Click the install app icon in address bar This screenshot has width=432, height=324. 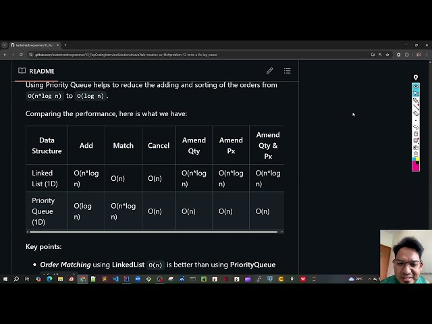pos(373,55)
